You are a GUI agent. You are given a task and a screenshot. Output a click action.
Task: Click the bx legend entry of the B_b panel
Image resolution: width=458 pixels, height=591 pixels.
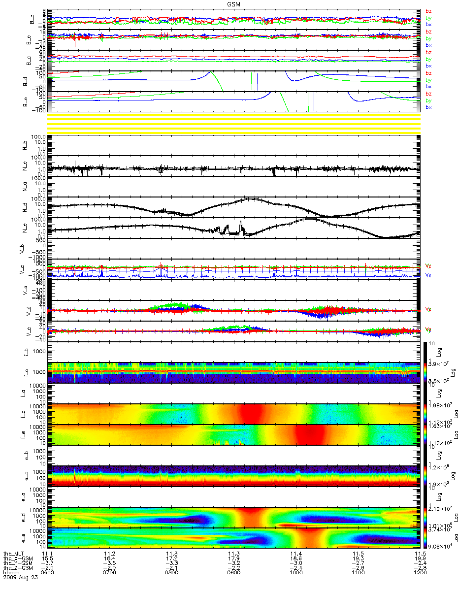pyautogui.click(x=428, y=24)
